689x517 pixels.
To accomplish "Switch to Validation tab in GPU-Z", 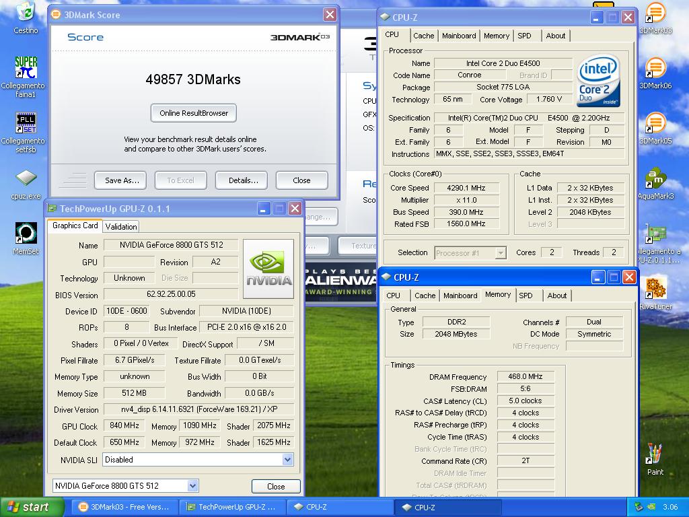I will [x=121, y=226].
